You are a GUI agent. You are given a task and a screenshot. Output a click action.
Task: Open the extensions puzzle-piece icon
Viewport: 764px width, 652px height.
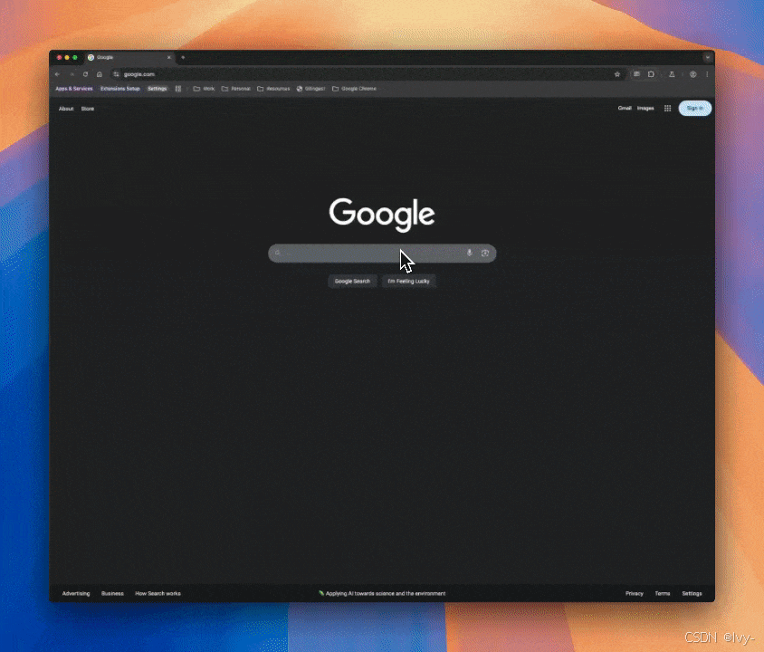652,74
